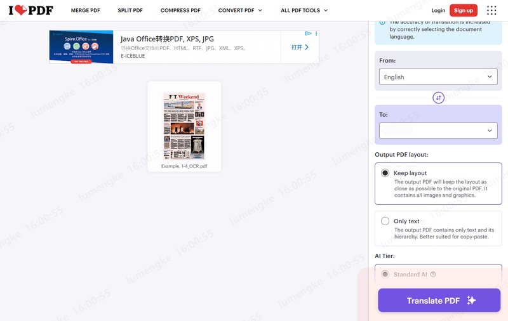The height and width of the screenshot is (321, 508).
Task: Expand the CONVERT PDF menu
Action: [x=240, y=10]
